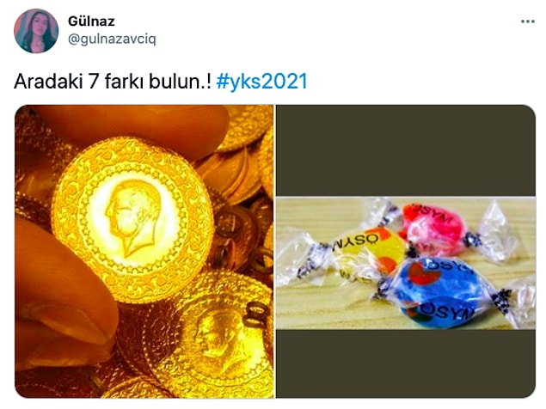Select the tweet text 'Aradaki 7 farkı bulun.!'
This screenshot has height=409, width=546.
tap(113, 82)
